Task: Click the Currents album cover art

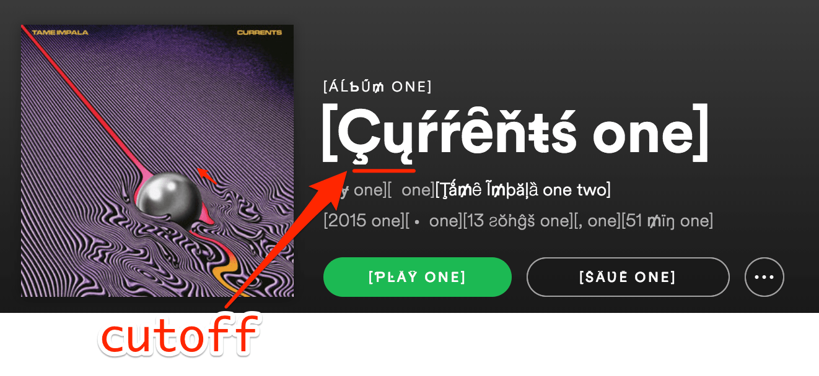Action: pyautogui.click(x=157, y=161)
